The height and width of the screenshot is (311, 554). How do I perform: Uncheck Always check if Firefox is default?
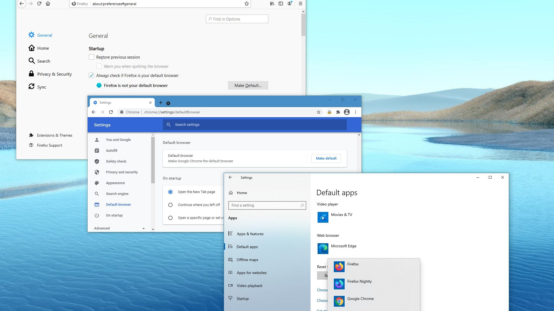pyautogui.click(x=91, y=76)
